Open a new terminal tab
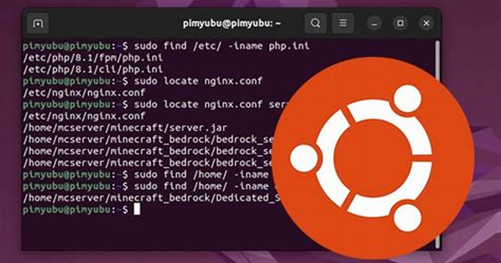 tap(38, 23)
